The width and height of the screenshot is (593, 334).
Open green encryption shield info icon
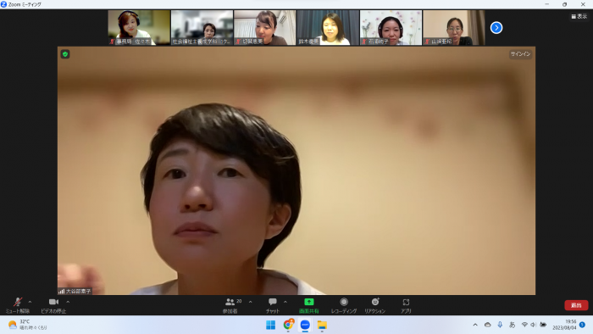click(65, 54)
